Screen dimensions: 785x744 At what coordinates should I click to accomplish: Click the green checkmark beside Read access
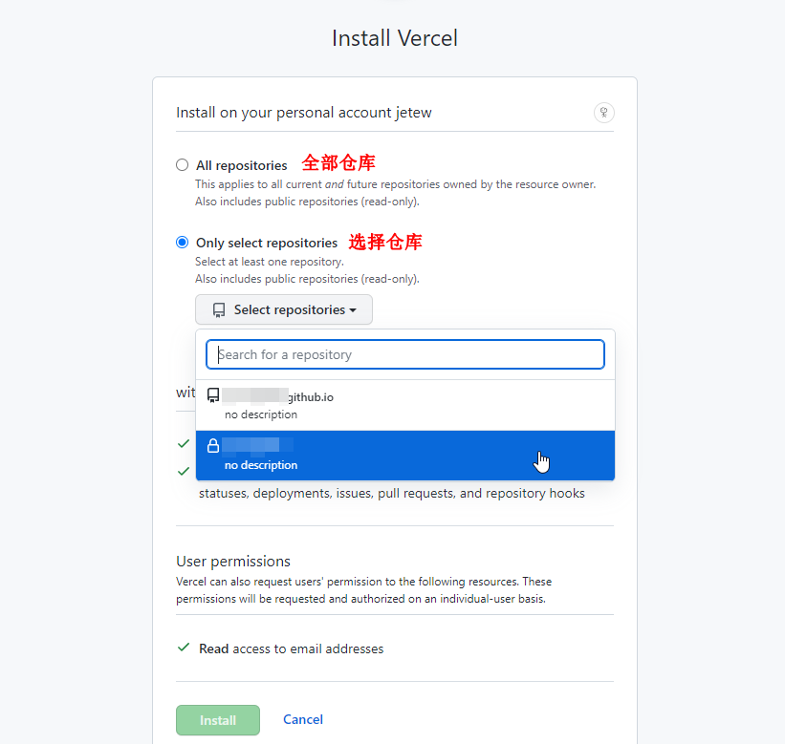click(x=184, y=648)
